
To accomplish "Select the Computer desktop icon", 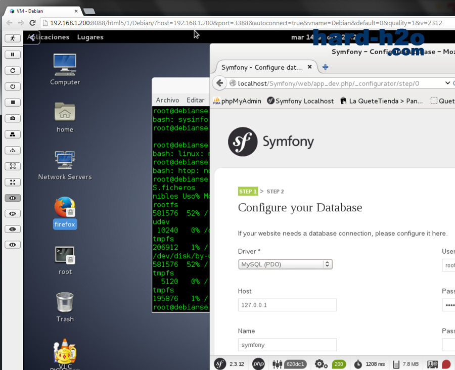I will 65,70.
